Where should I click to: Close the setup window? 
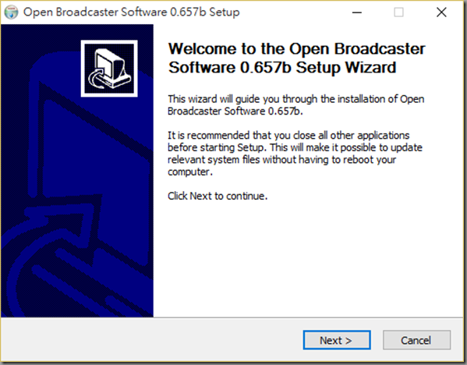[x=441, y=12]
